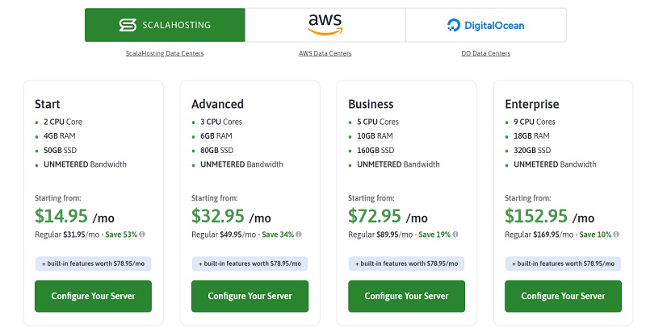Click built-in features badge on Advanced plan

pyautogui.click(x=250, y=264)
